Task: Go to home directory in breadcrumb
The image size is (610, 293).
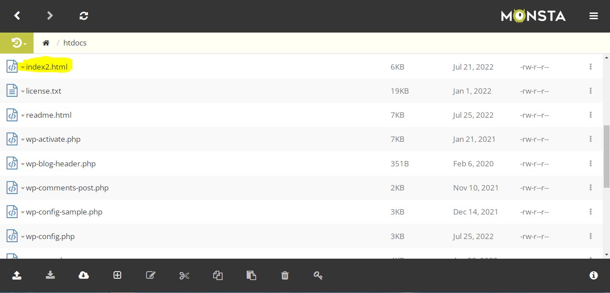Action: point(46,43)
